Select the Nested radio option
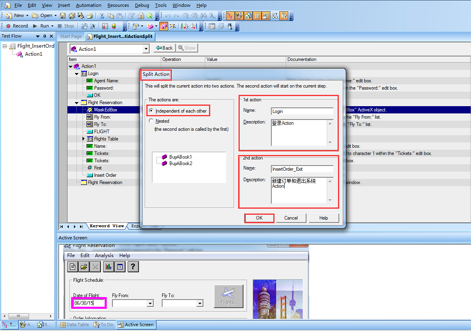The image size is (471, 331). coord(159,121)
